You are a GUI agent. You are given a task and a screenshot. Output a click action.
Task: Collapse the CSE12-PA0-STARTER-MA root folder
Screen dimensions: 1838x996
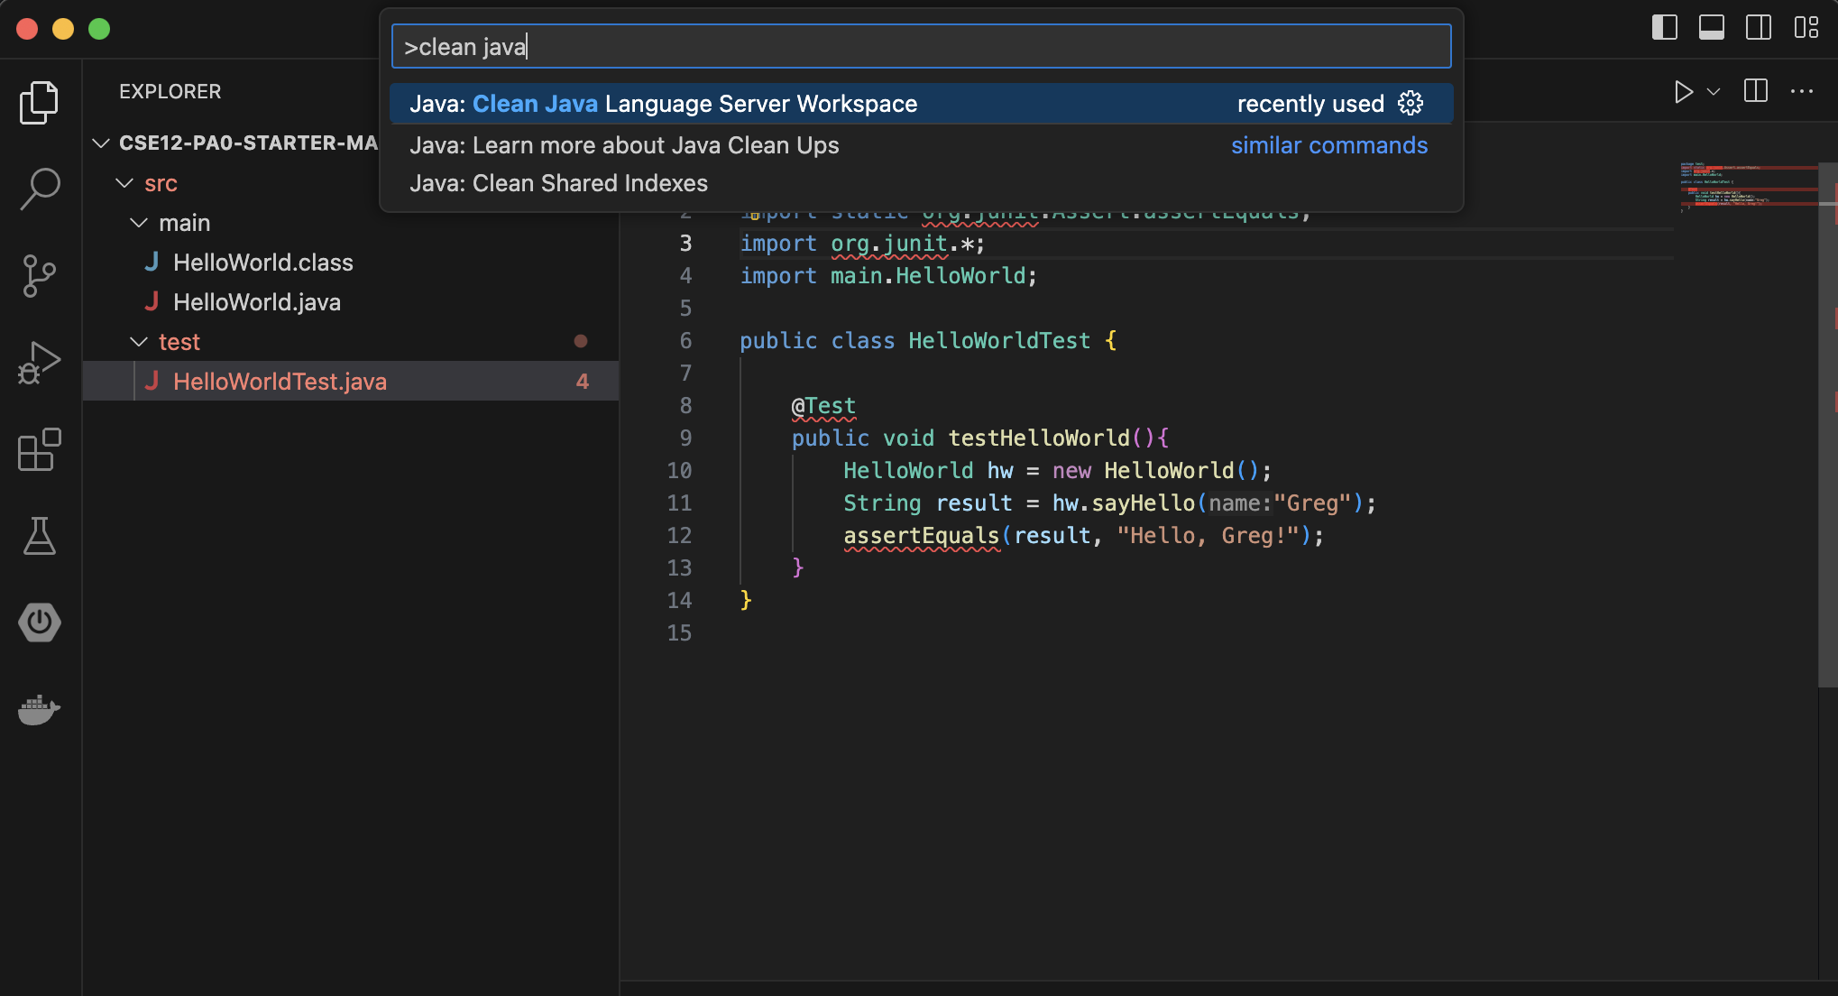[101, 143]
